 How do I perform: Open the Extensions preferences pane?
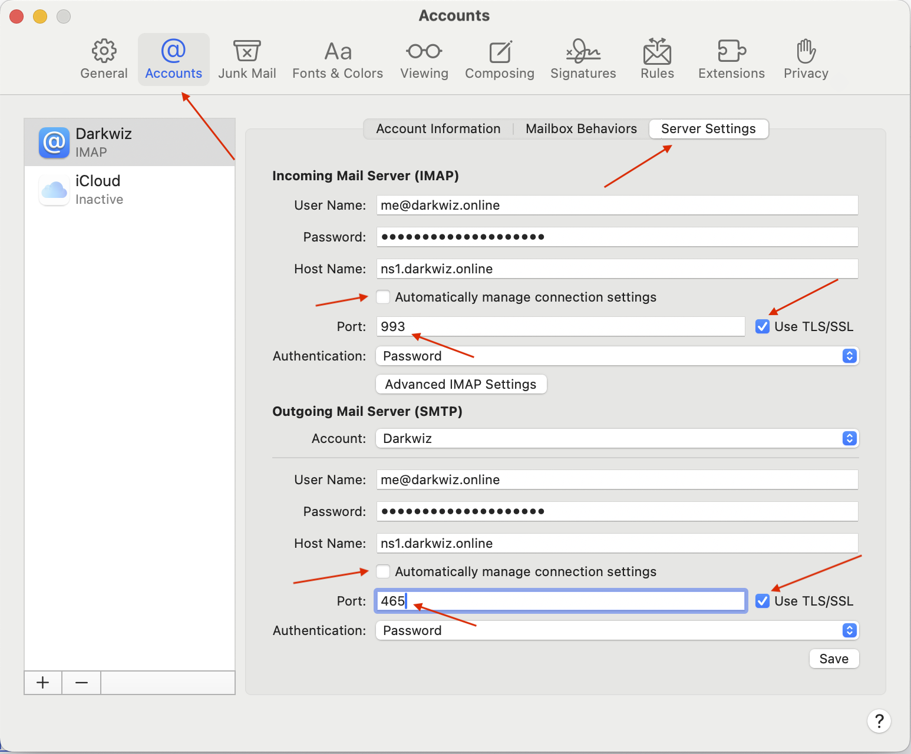click(x=731, y=59)
